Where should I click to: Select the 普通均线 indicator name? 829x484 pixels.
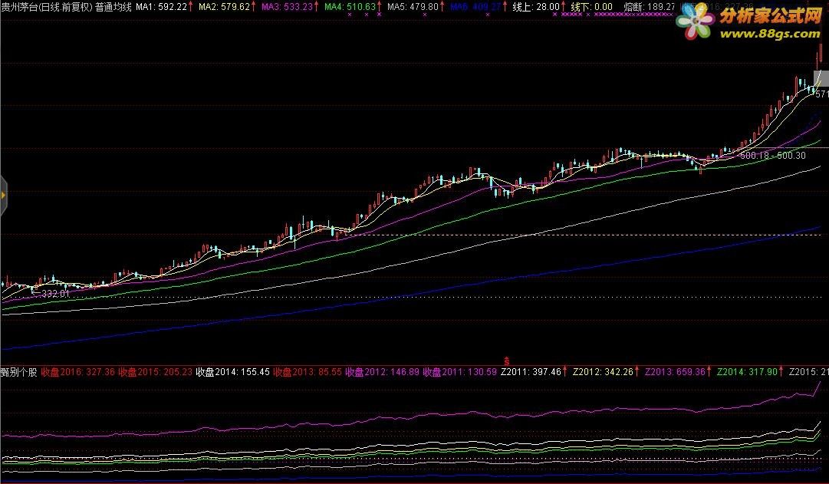point(113,7)
